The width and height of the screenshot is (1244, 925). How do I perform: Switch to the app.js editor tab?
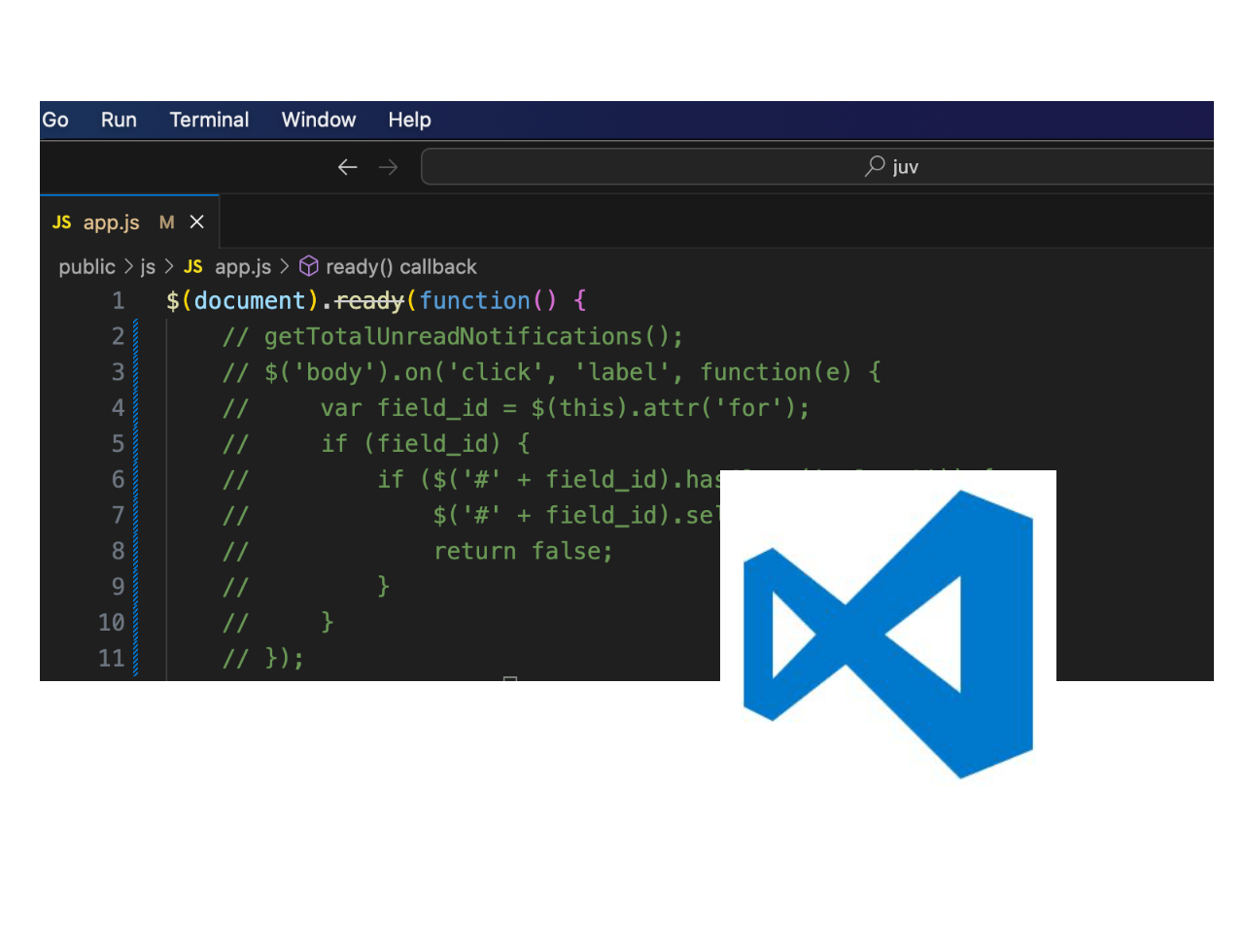point(111,223)
